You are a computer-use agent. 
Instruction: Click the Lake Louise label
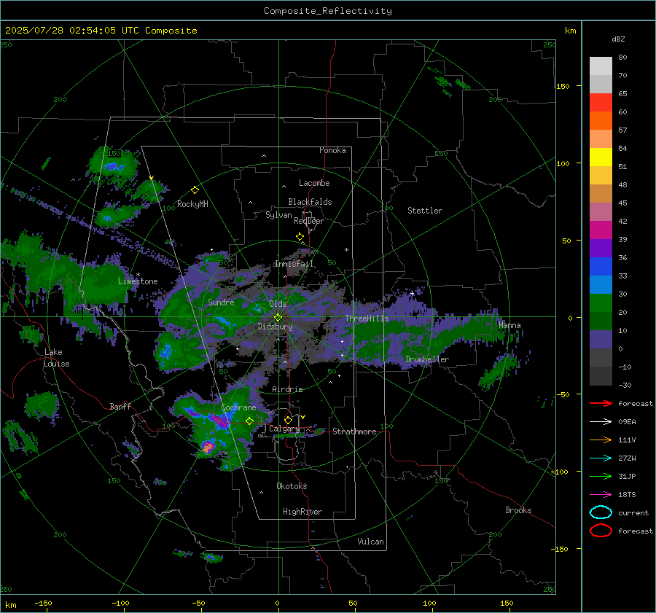pos(56,358)
